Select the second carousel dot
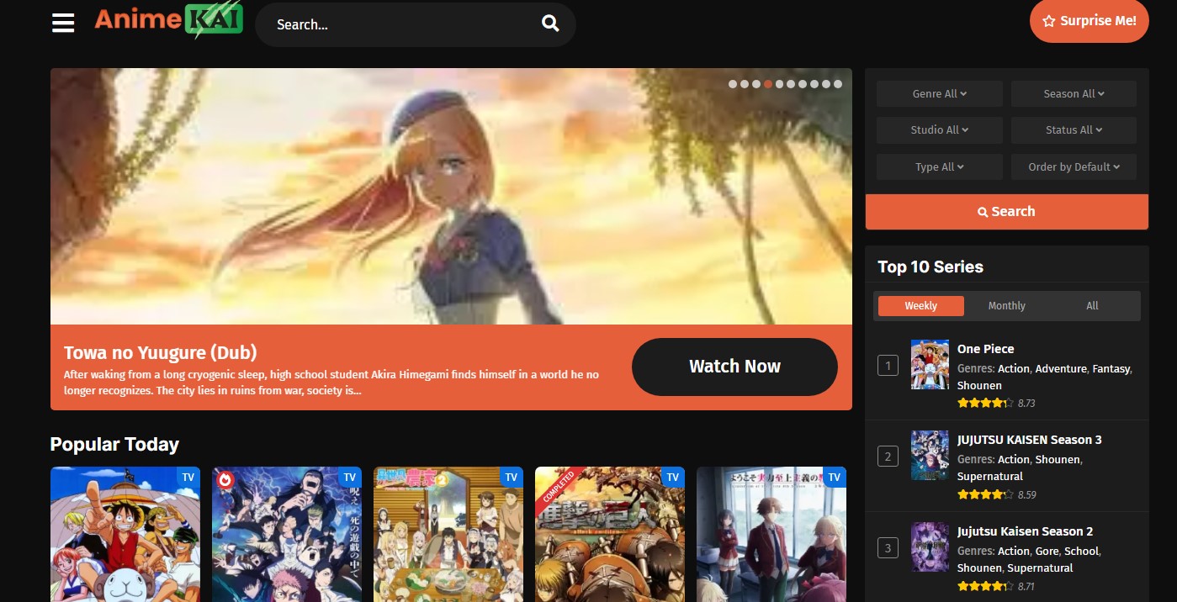This screenshot has width=1177, height=602. [x=745, y=84]
